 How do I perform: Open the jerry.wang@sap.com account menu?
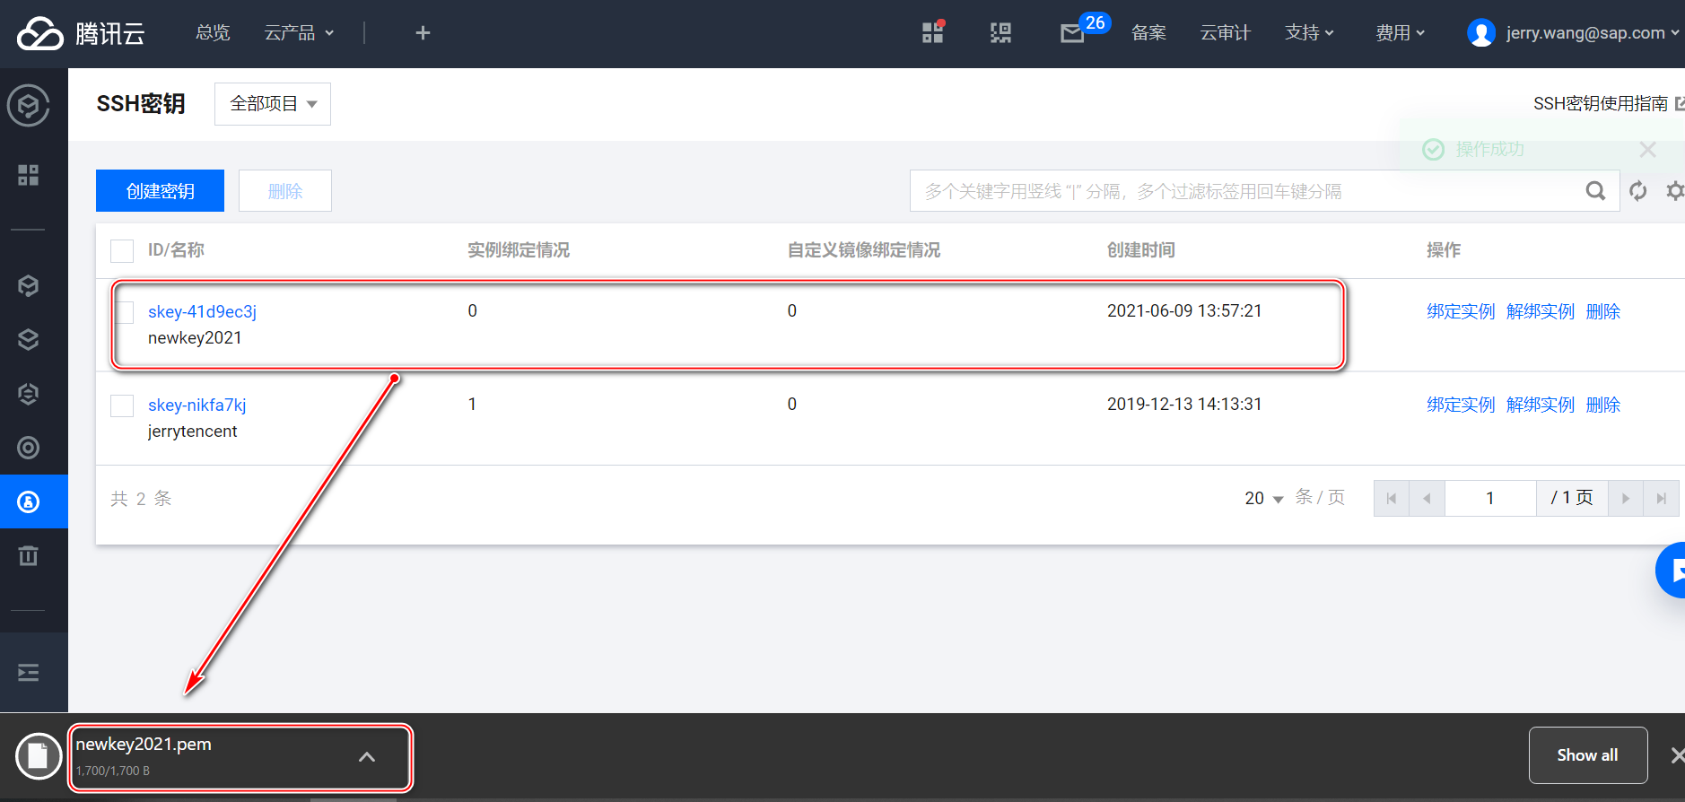[1593, 33]
